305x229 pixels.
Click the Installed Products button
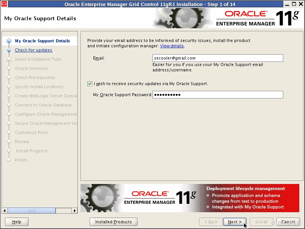pos(113,222)
